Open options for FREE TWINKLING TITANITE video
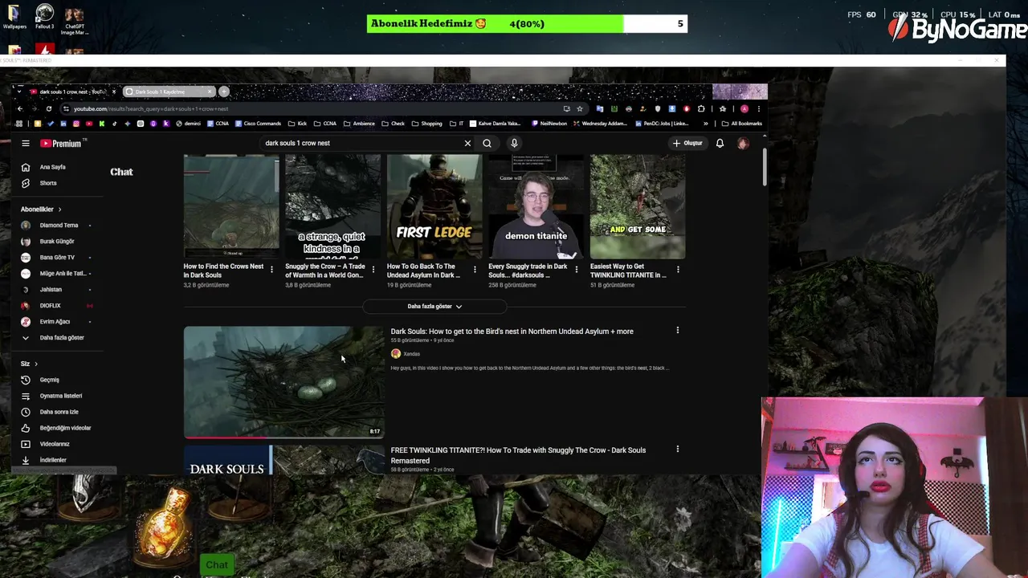Viewport: 1028px width, 578px height. tap(677, 449)
